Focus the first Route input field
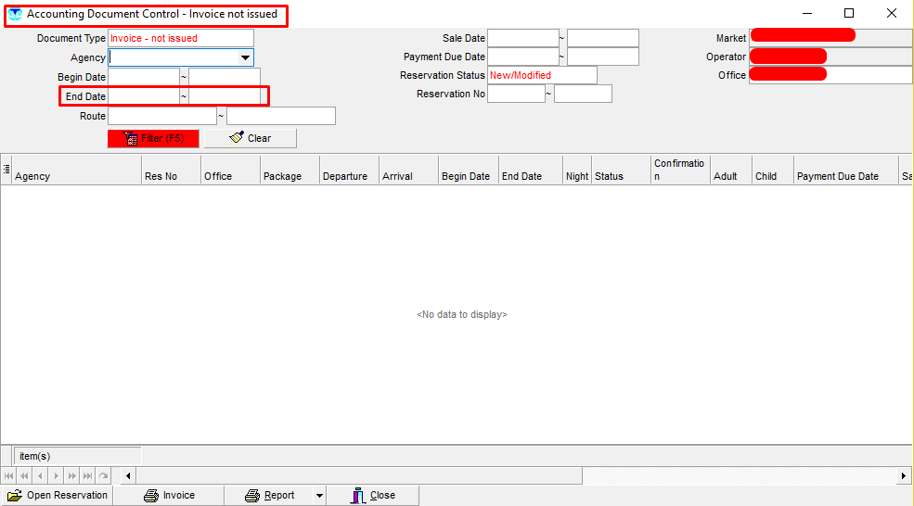 (x=162, y=116)
